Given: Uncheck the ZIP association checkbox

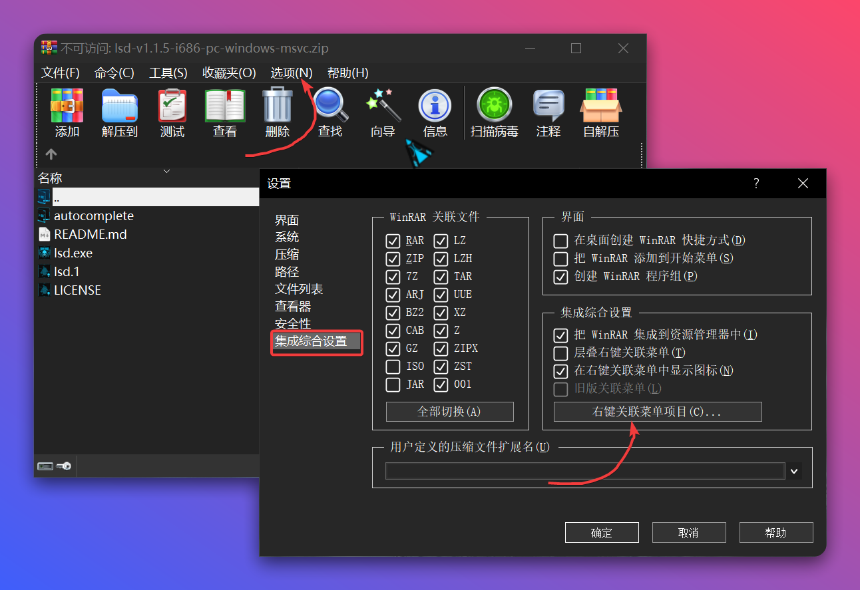Looking at the screenshot, I should point(393,258).
